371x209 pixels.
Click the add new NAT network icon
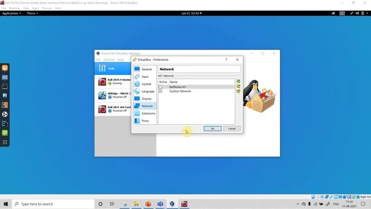tap(238, 81)
